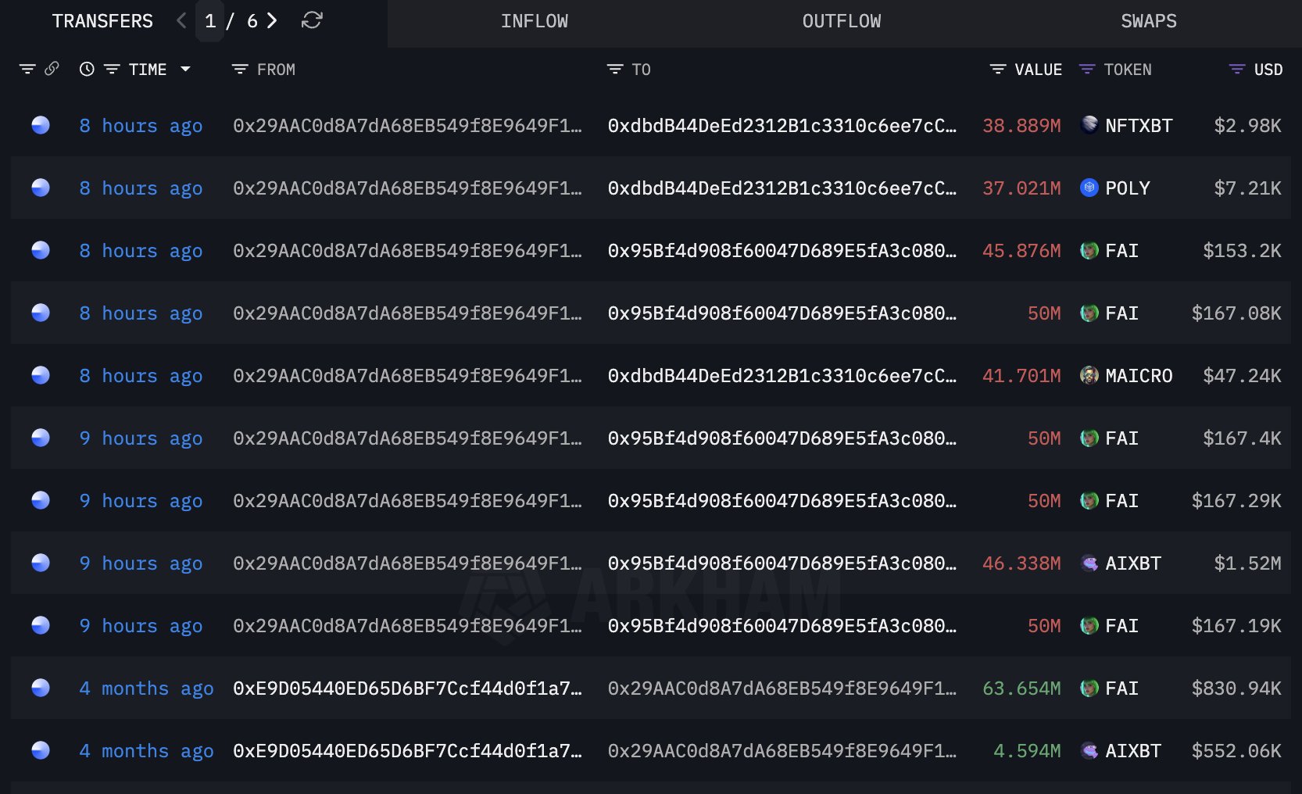Click the chain icon in POLY row
Viewport: 1302px width, 794px height.
(x=41, y=188)
